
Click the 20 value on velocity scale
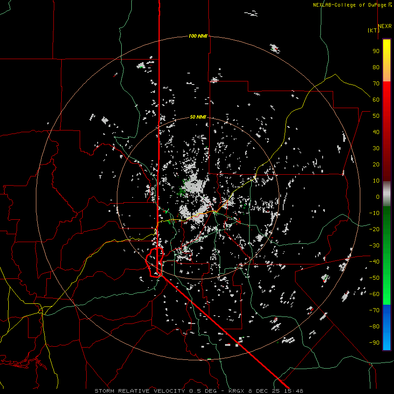click(376, 164)
